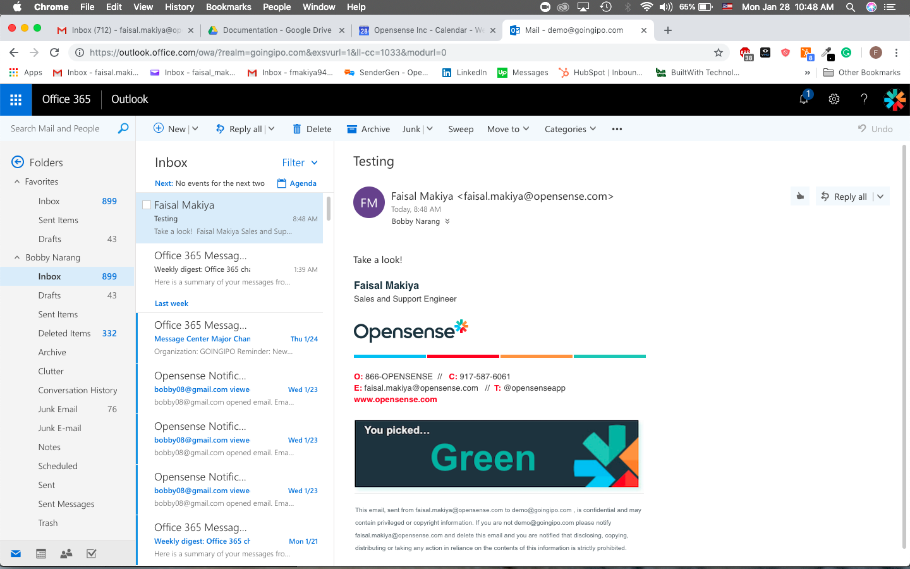
Task: Expand recipients next to Bobby Narang
Action: [447, 221]
